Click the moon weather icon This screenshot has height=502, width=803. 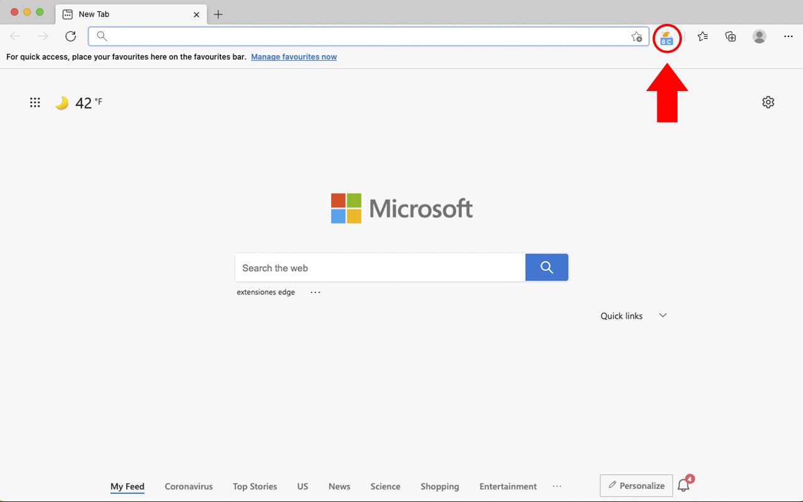click(x=61, y=103)
